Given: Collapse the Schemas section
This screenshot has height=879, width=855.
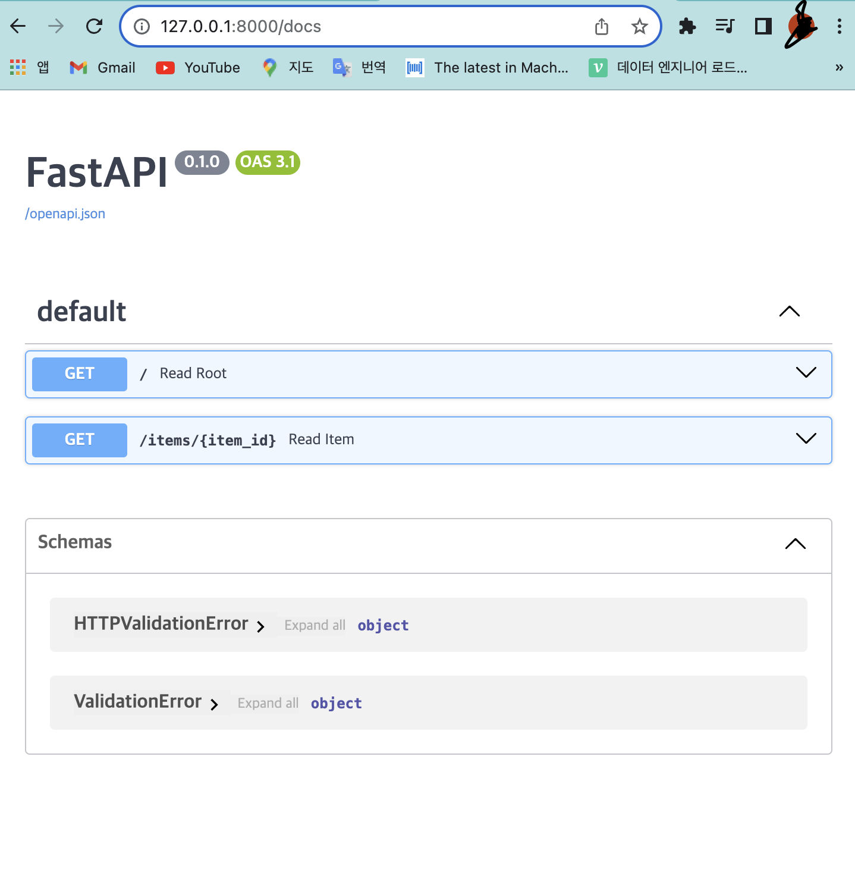Looking at the screenshot, I should (x=796, y=544).
